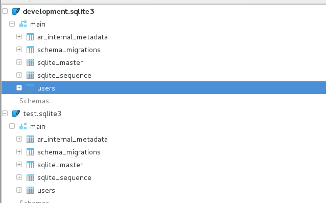Click the main schema icon under development.sqlite3

pos(23,24)
